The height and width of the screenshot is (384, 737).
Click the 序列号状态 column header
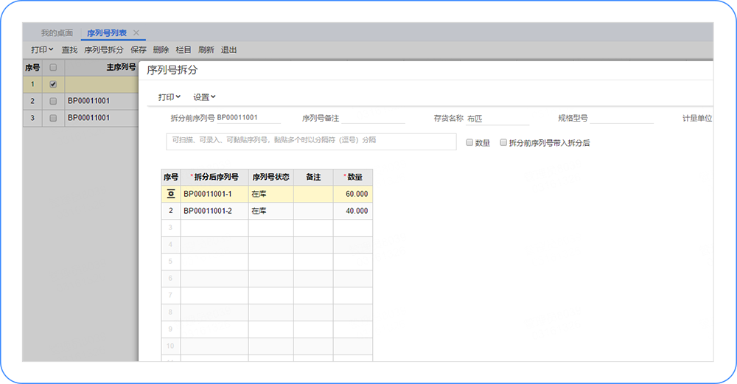270,177
